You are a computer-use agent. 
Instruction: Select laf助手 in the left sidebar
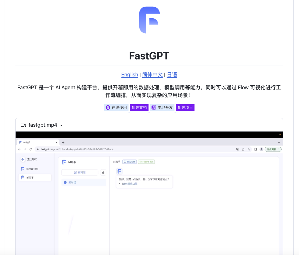click(35, 177)
